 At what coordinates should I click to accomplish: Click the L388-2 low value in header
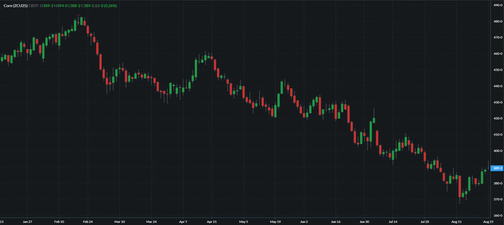click(x=74, y=6)
